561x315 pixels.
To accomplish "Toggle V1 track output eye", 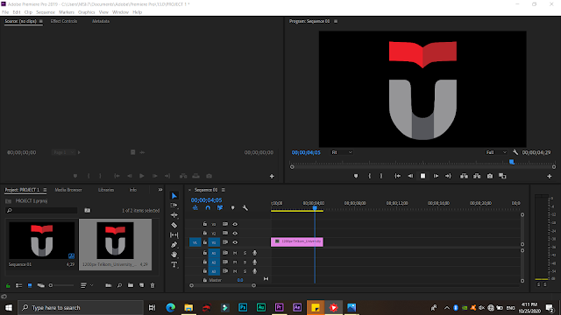I will pyautogui.click(x=235, y=242).
